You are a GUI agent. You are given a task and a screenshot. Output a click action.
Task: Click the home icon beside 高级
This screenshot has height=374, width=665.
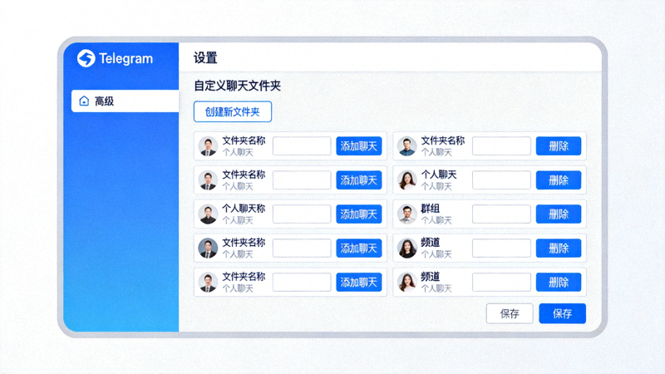(84, 101)
